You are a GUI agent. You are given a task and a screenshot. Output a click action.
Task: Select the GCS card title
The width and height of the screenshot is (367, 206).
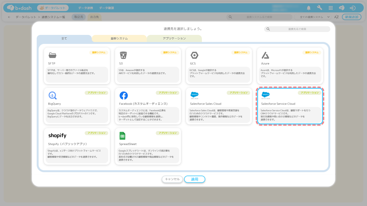point(193,64)
